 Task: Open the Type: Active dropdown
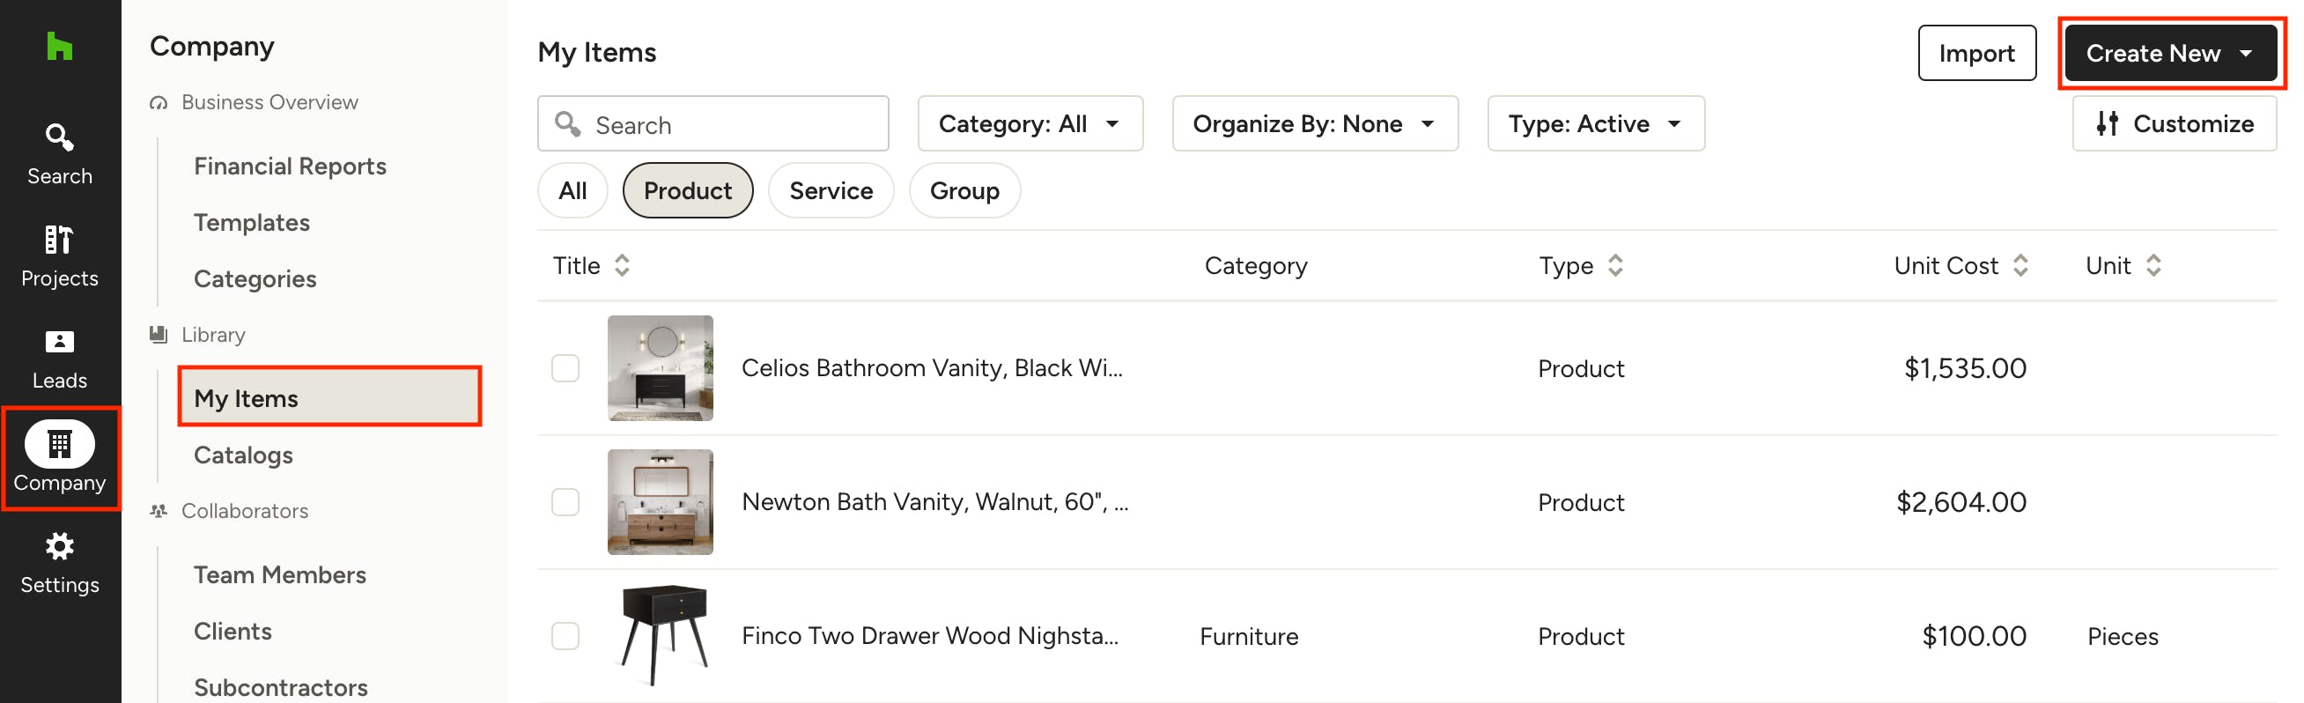tap(1595, 124)
